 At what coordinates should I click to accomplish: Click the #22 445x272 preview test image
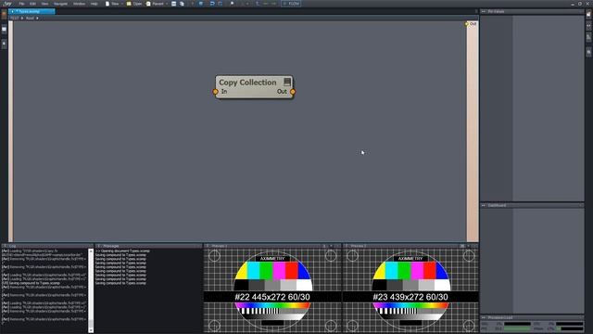pos(272,290)
